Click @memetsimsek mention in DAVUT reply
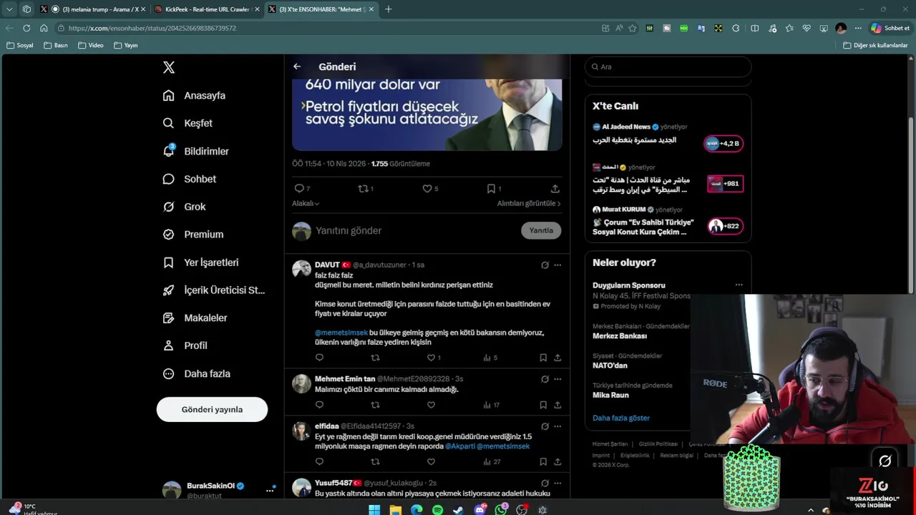916x515 pixels. coord(341,333)
